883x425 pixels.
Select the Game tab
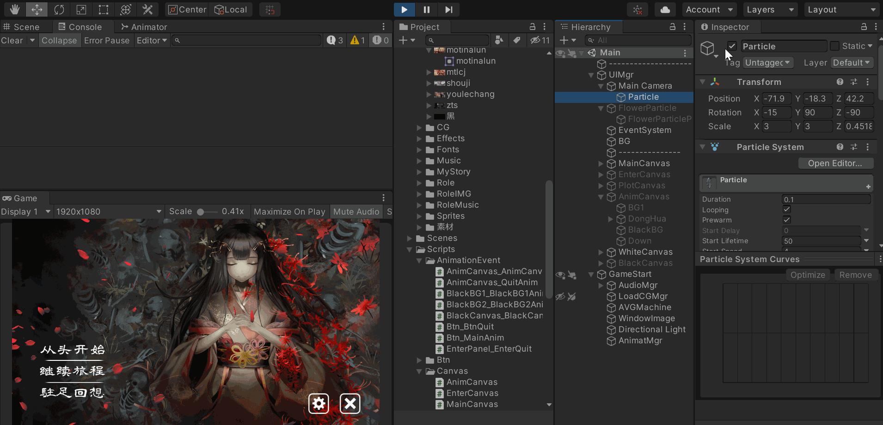coord(19,198)
